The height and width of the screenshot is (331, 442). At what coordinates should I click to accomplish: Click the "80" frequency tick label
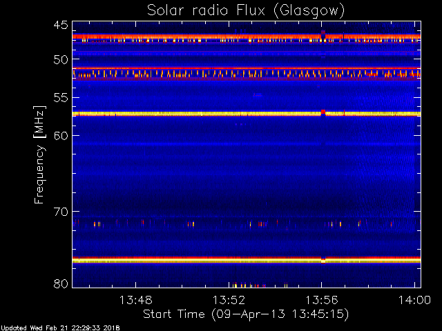pyautogui.click(x=61, y=283)
